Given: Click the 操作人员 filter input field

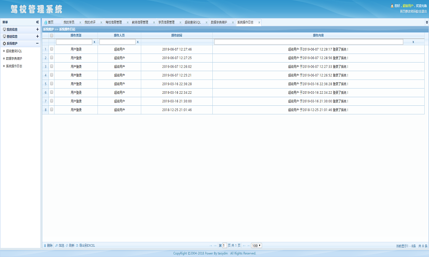Looking at the screenshot, I should (x=117, y=42).
